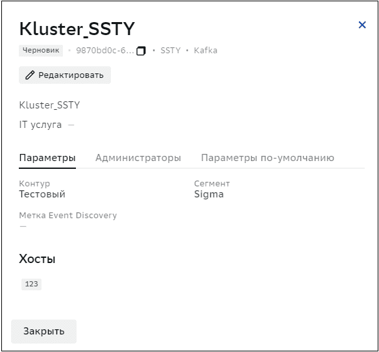Open the Параметры по-умолчанию tab
The image size is (379, 352).
(267, 158)
